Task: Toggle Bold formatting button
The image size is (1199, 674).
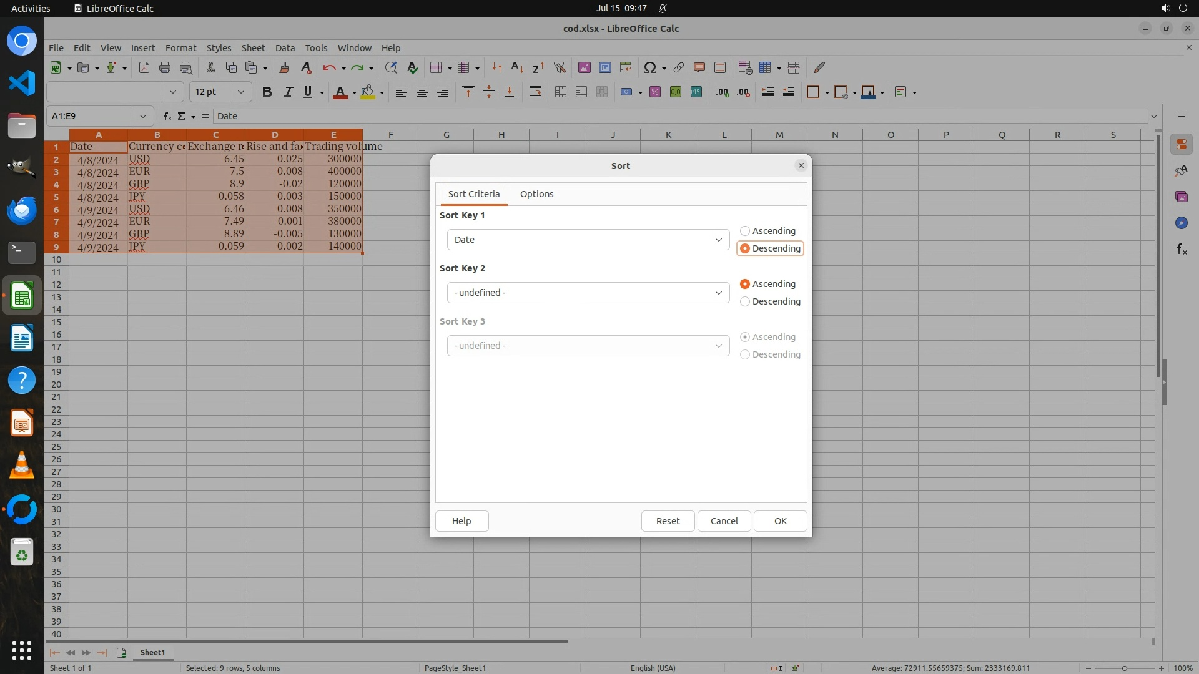Action: click(x=267, y=92)
